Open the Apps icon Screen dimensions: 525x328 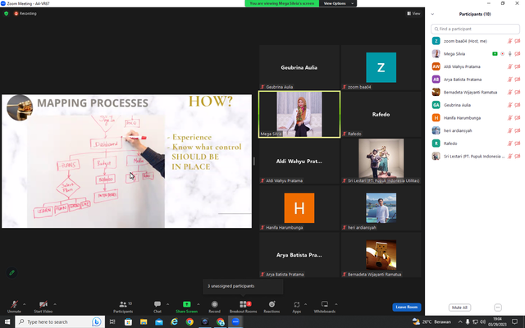click(x=297, y=304)
